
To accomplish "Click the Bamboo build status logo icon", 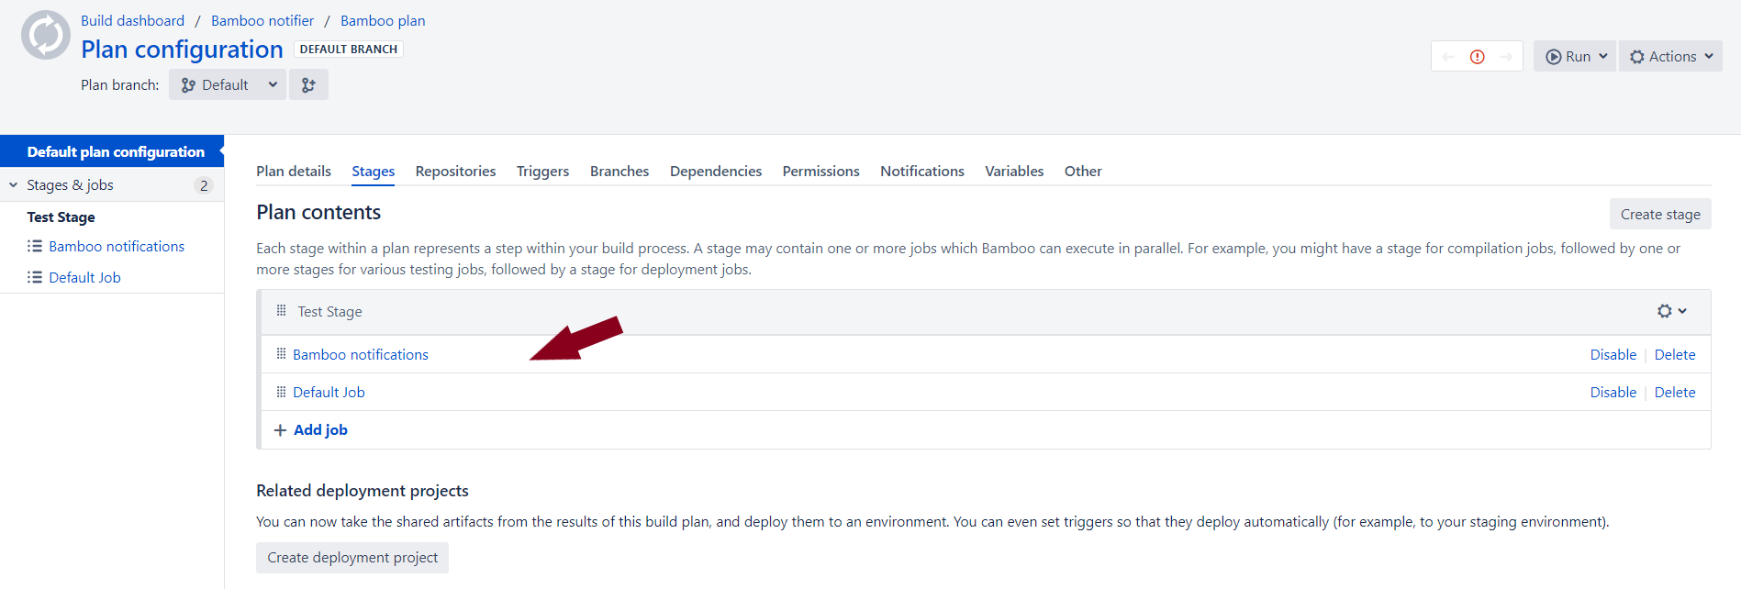I will coord(46,36).
